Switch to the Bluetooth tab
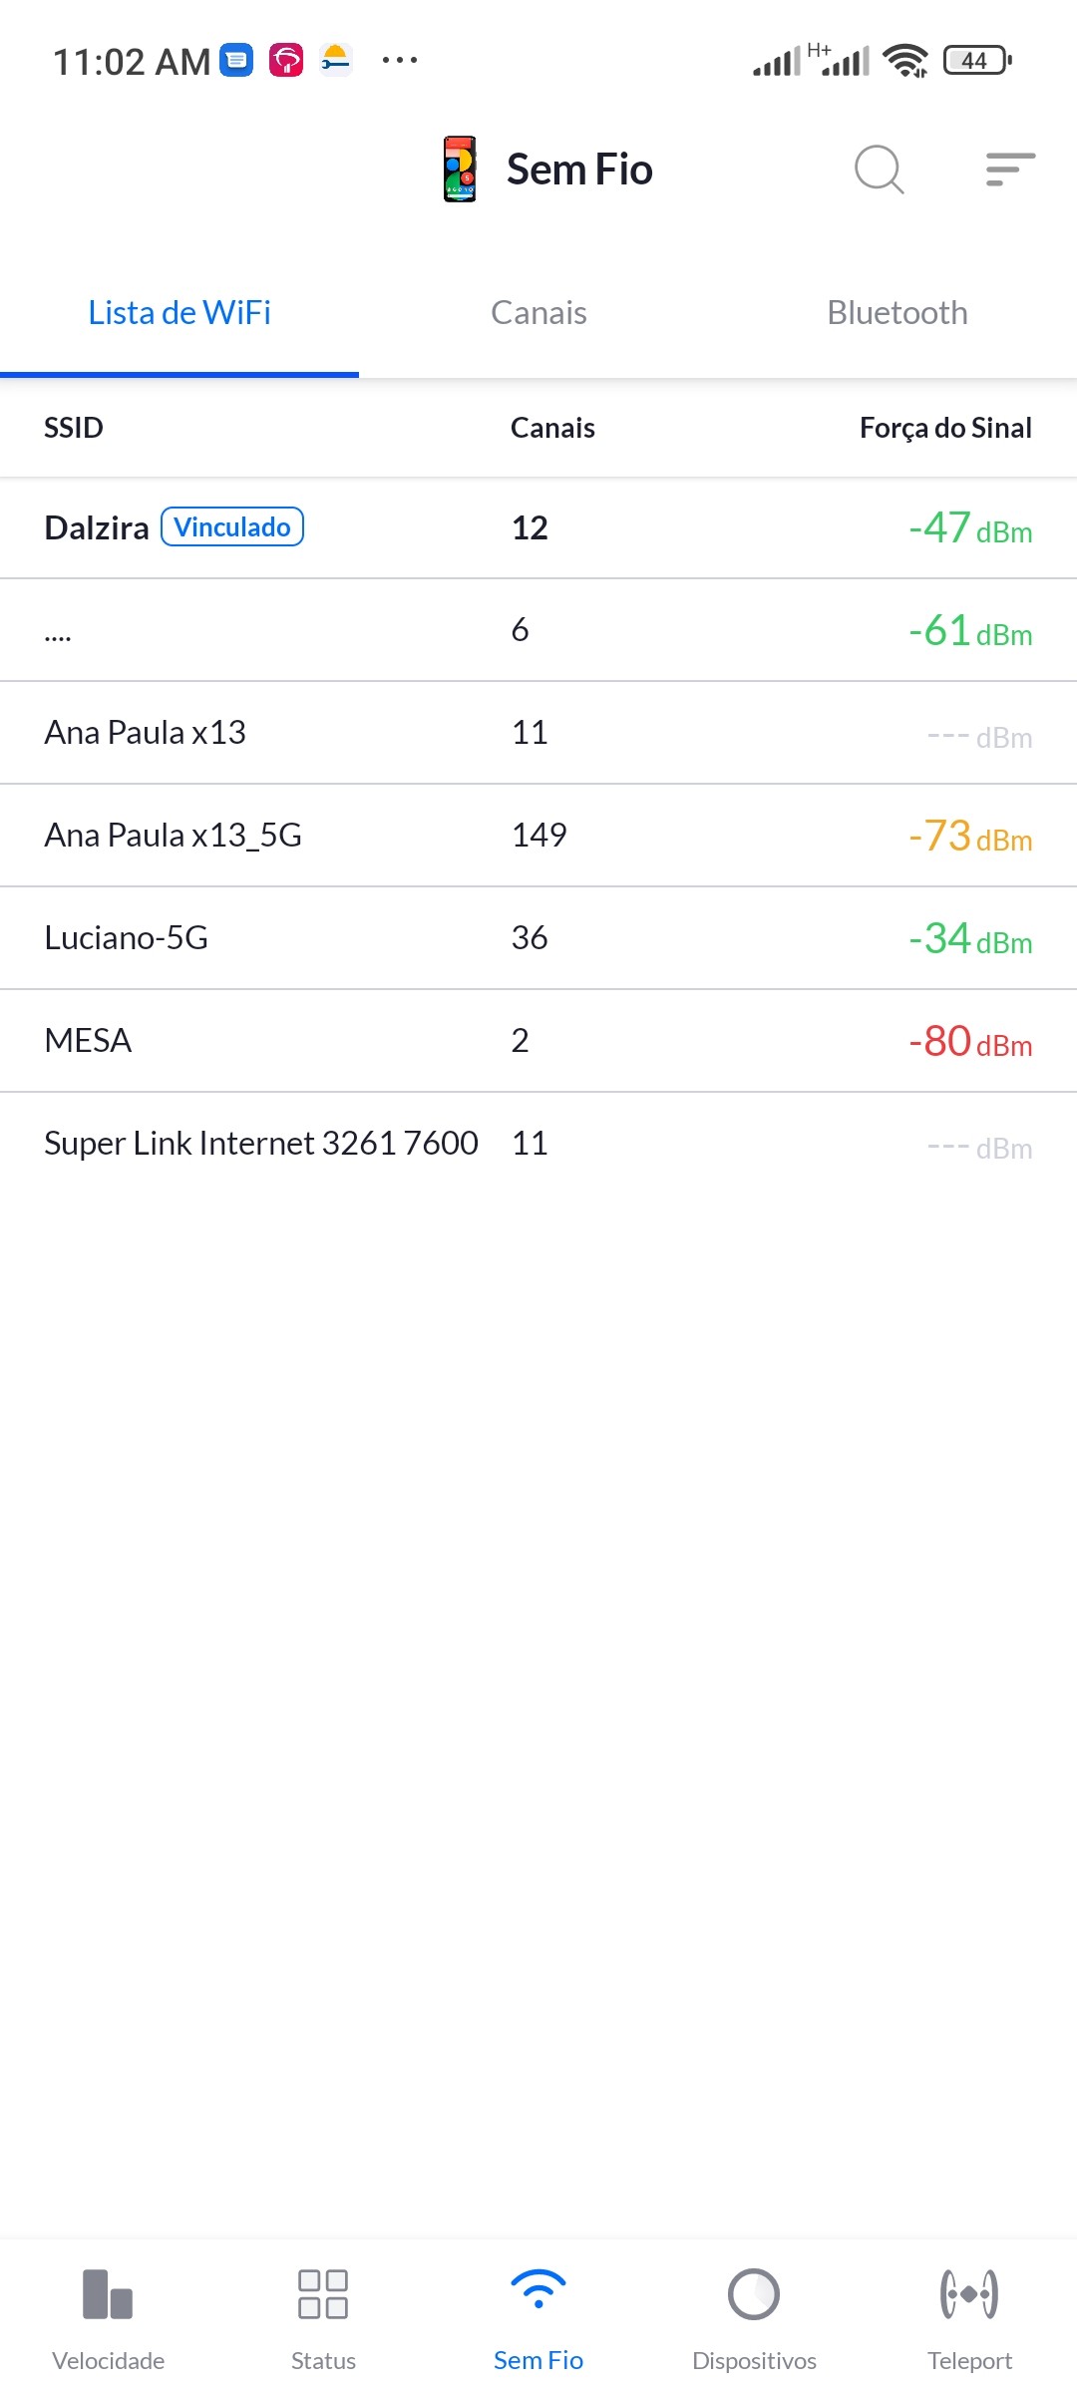Screen dimensions: 1077x2393 (897, 313)
